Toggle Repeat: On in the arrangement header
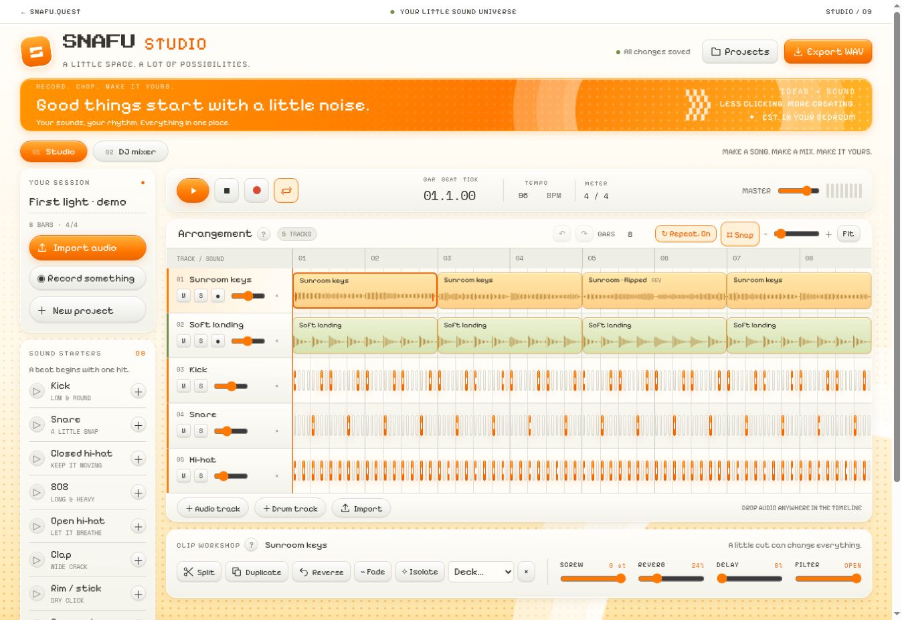The image size is (902, 620). pyautogui.click(x=686, y=234)
